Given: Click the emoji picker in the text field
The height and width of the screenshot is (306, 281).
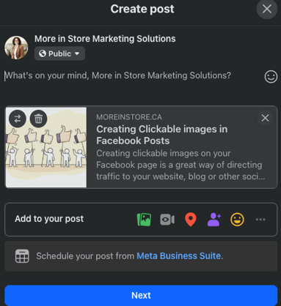Looking at the screenshot, I should coord(271,77).
